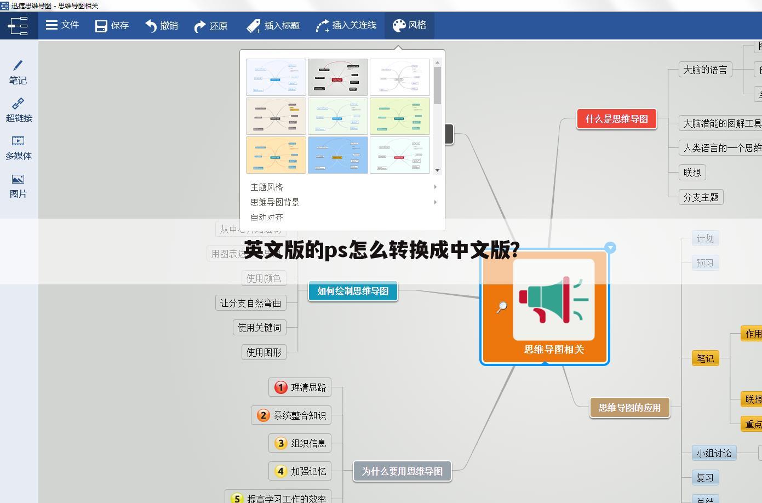Click the red number 1 priority marker
Screen dimensions: 762x503
[281, 387]
